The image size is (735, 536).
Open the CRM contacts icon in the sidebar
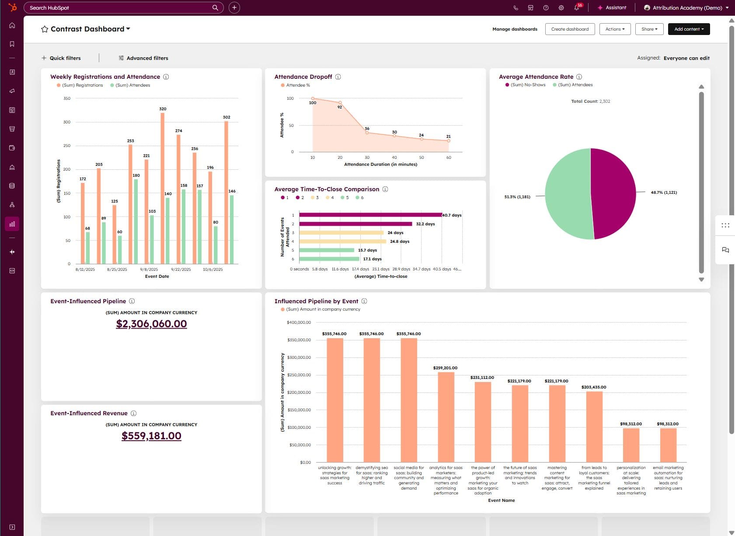point(12,72)
